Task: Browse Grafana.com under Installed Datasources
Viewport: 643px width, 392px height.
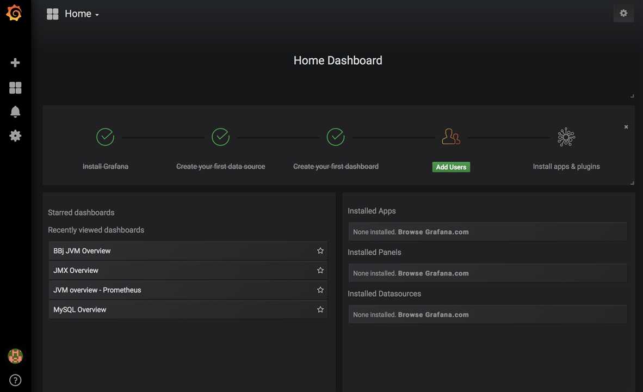Action: (x=433, y=315)
